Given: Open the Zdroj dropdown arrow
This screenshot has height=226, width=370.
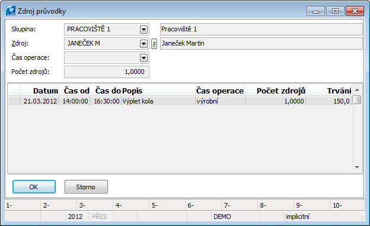Looking at the screenshot, I should 143,44.
